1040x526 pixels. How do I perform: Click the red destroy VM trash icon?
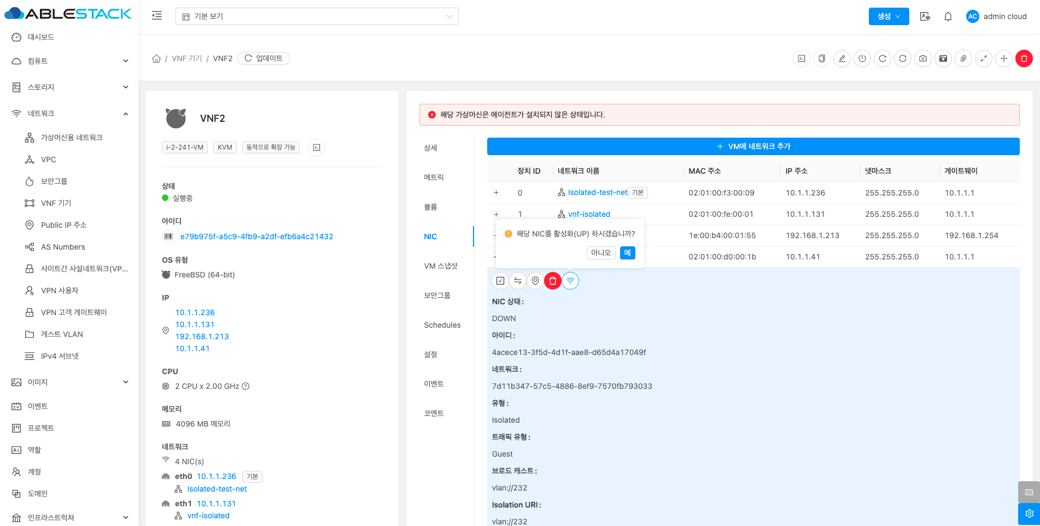point(1024,58)
